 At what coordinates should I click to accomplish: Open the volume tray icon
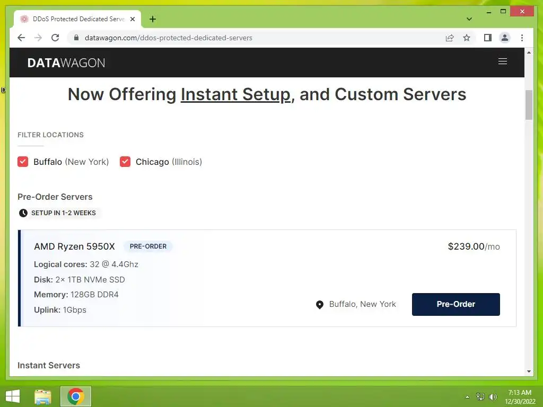pyautogui.click(x=493, y=397)
